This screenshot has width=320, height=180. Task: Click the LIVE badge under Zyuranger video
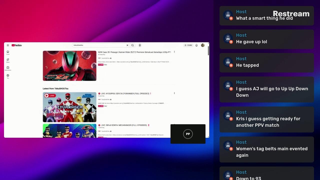(x=100, y=106)
